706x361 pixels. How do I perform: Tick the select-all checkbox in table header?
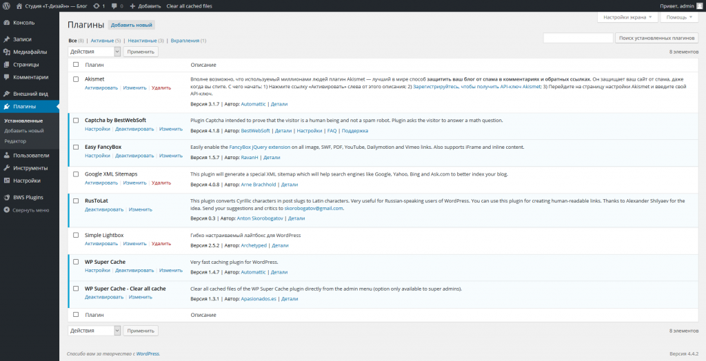(76, 65)
